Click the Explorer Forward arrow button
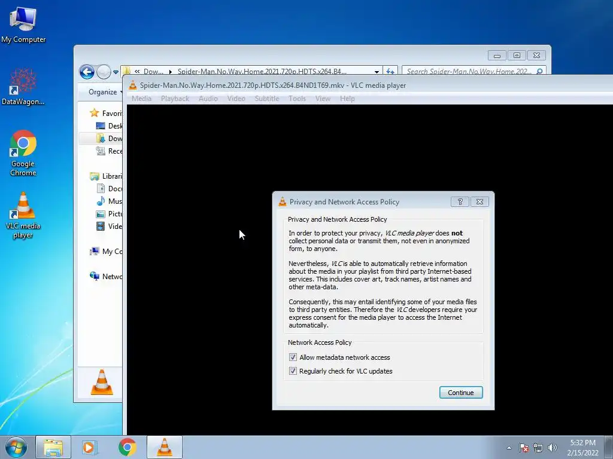The width and height of the screenshot is (613, 459). (x=103, y=72)
